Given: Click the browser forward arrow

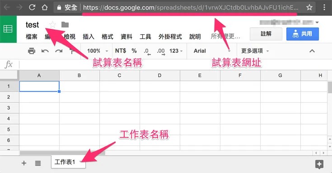Looking at the screenshot, I should 19,7.
